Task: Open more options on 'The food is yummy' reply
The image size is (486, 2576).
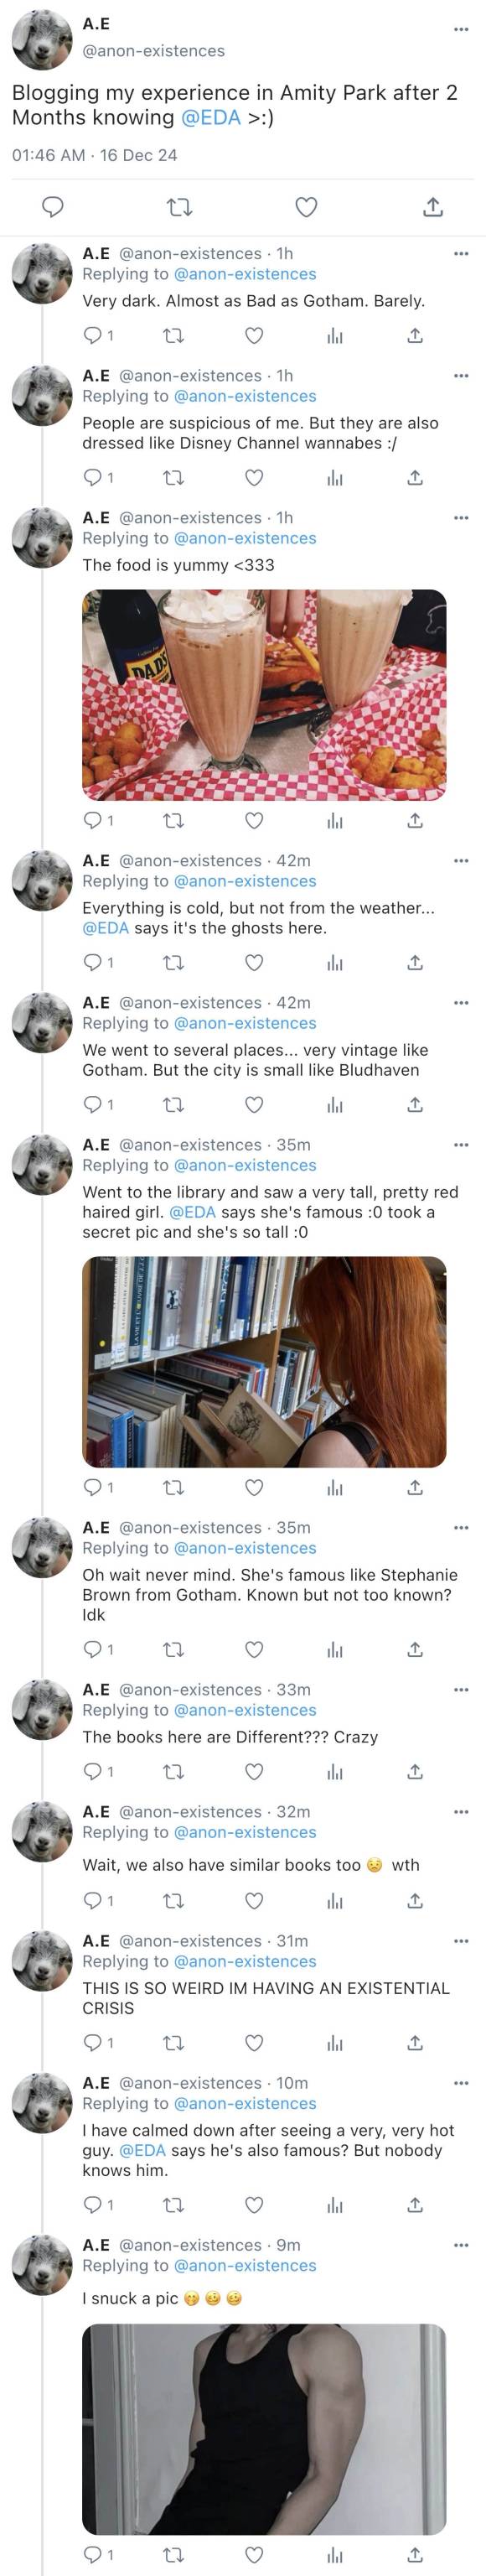Action: [x=460, y=518]
